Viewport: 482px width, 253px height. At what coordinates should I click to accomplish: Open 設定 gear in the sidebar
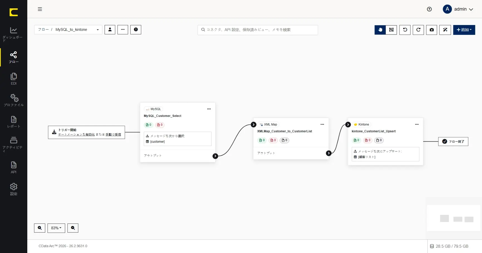click(x=14, y=189)
